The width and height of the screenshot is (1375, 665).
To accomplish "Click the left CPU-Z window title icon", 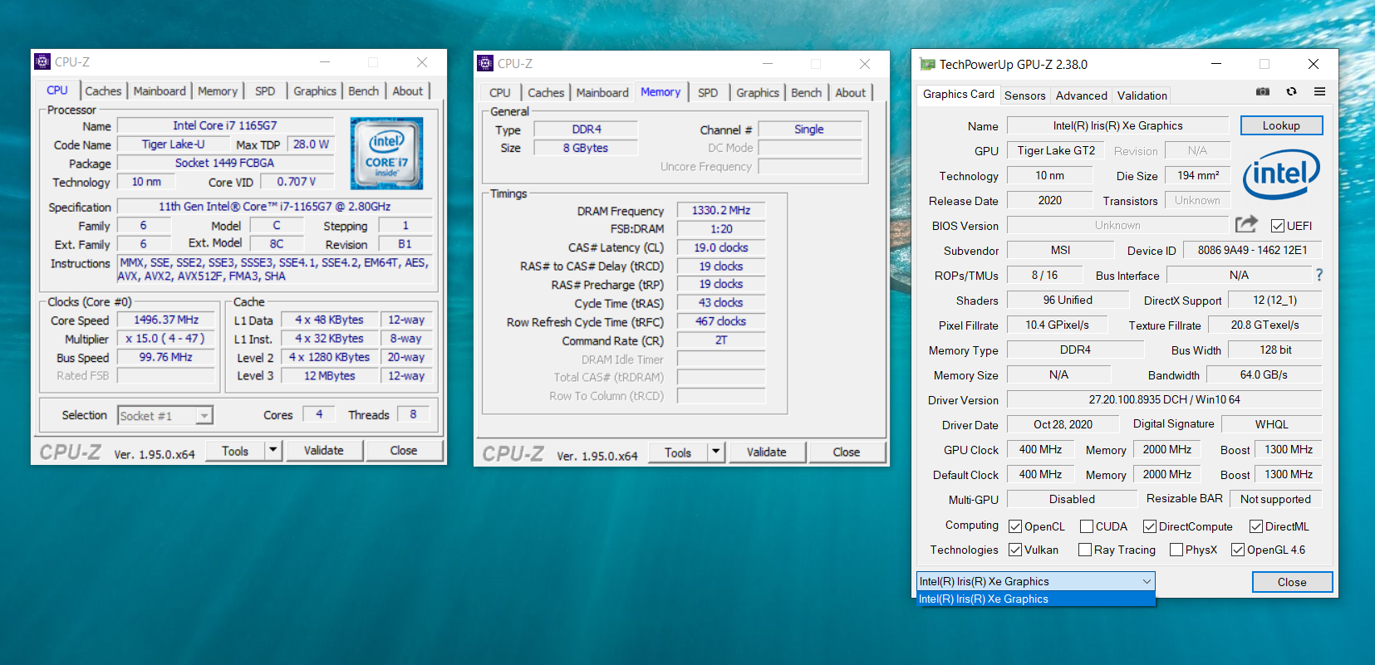I will click(x=42, y=61).
